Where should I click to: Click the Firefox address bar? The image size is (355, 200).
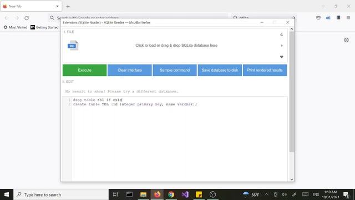point(138,18)
